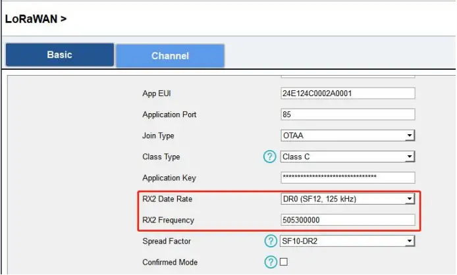Screen dimensions: 457x275
Task: Click the Confirmed Mode label
Action: [x=170, y=262]
